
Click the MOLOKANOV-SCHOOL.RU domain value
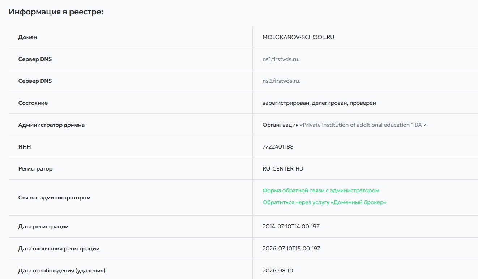click(x=298, y=37)
